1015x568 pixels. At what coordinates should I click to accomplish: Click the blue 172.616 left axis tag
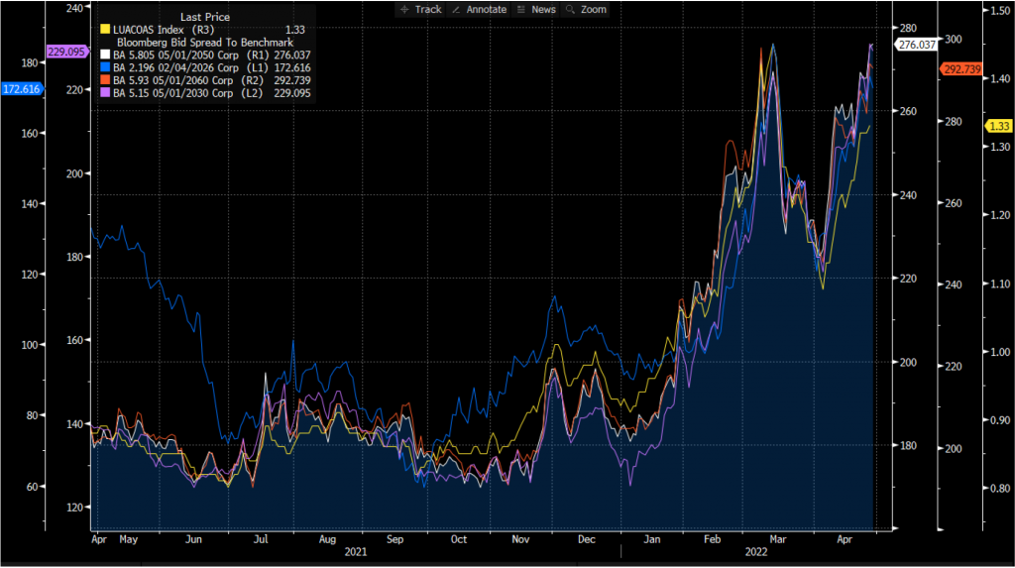point(22,89)
